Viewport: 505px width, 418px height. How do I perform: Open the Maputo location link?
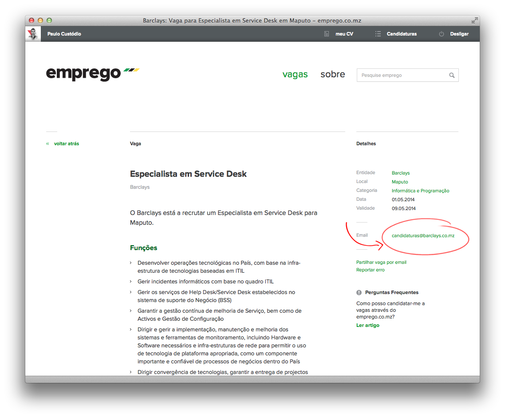(400, 182)
